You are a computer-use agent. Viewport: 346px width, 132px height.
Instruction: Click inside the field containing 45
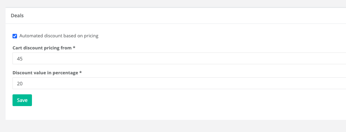point(179,58)
